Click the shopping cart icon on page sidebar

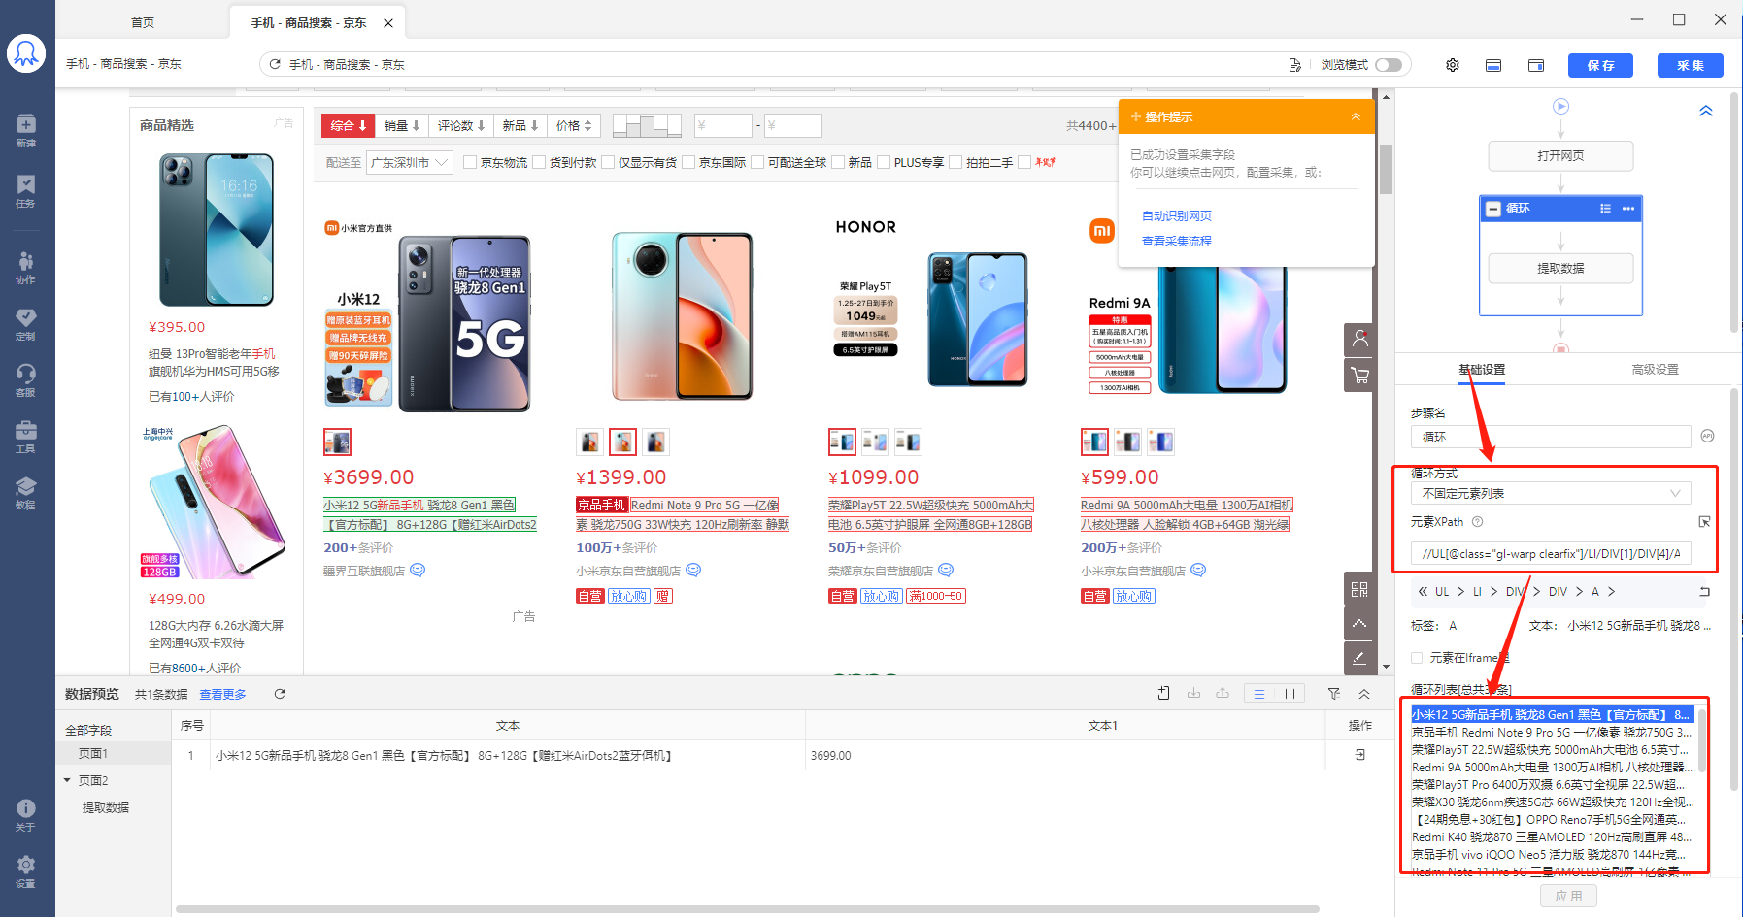click(1359, 375)
